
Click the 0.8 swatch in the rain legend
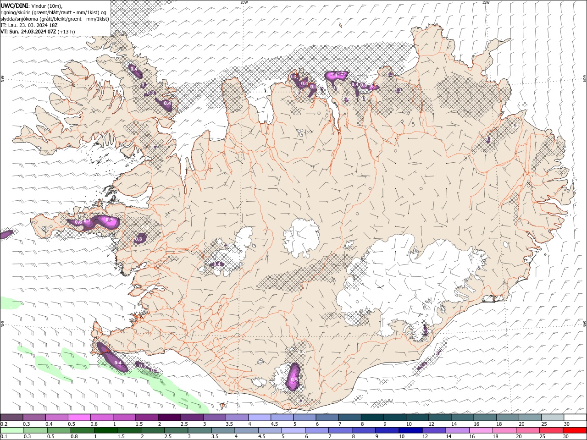pos(82,430)
